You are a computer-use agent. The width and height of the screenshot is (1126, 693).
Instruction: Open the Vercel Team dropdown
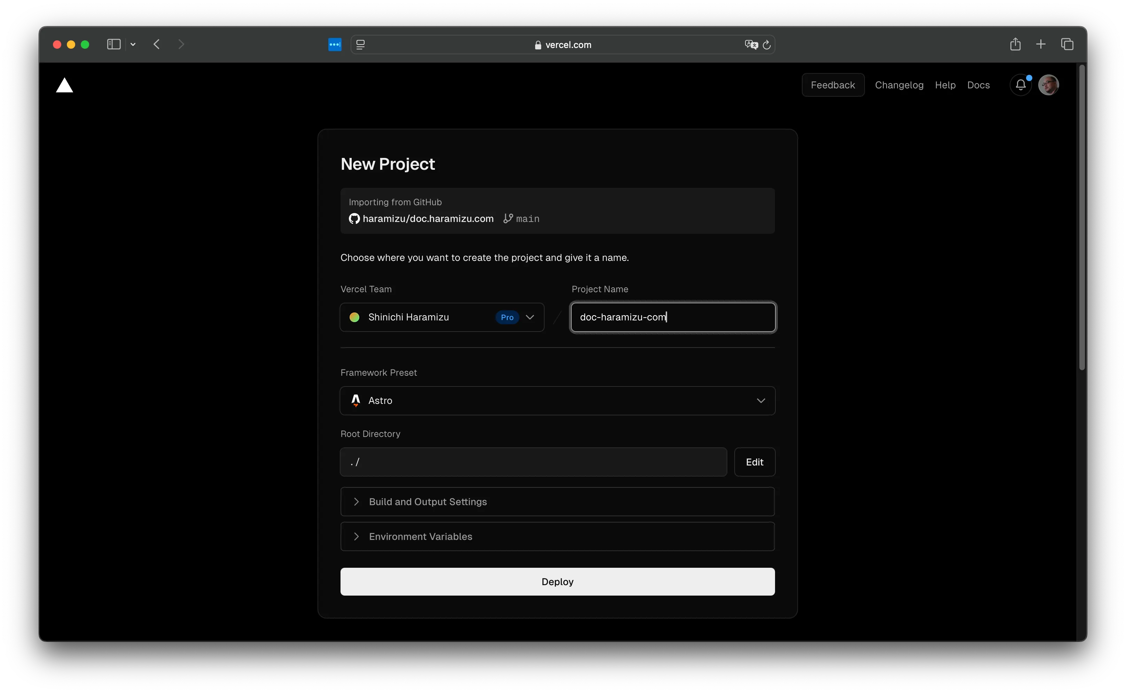(x=442, y=317)
